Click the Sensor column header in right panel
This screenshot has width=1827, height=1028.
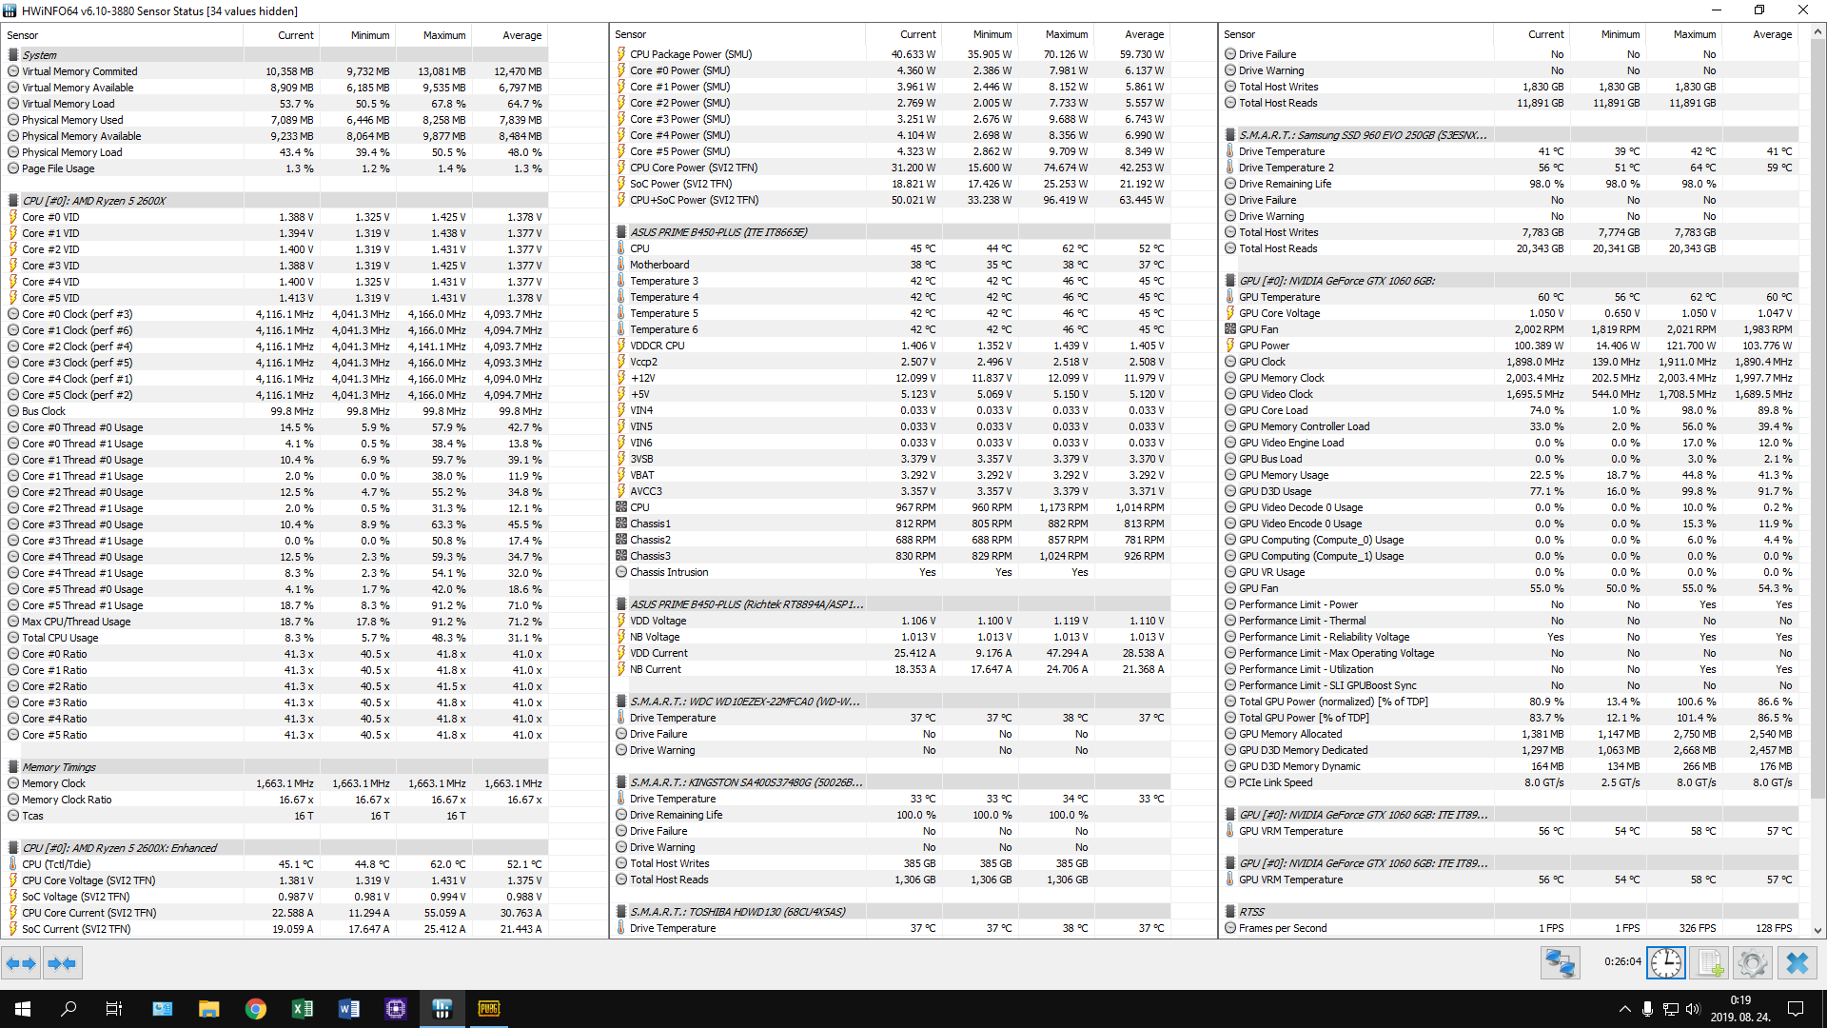coord(1356,34)
